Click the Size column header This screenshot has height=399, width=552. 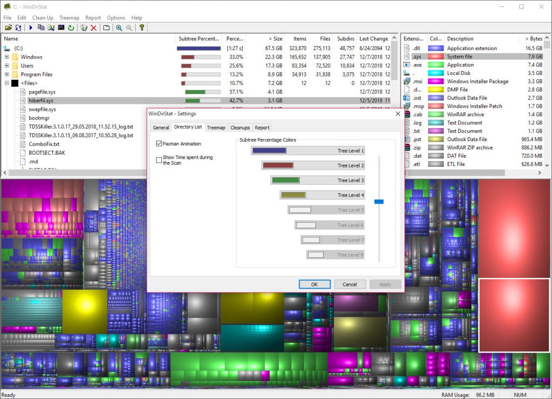pyautogui.click(x=264, y=39)
